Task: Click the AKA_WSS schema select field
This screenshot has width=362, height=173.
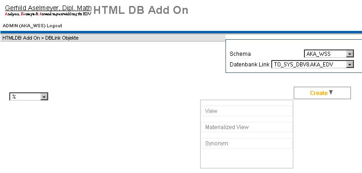Action: point(329,54)
